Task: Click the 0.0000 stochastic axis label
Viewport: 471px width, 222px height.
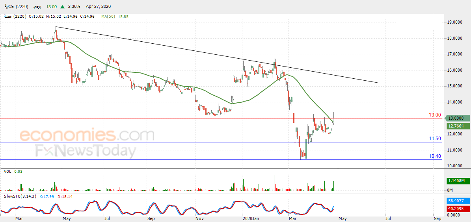Action: tap(454, 215)
